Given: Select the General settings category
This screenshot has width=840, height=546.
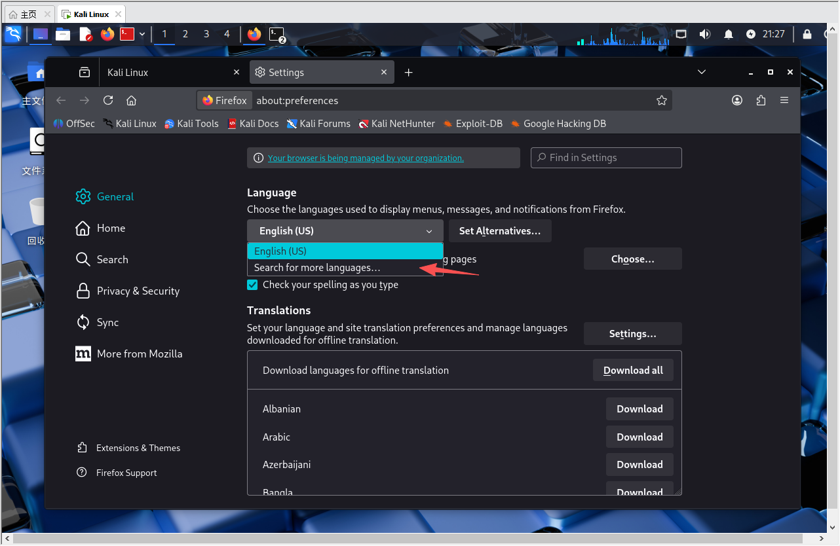Looking at the screenshot, I should point(105,196).
